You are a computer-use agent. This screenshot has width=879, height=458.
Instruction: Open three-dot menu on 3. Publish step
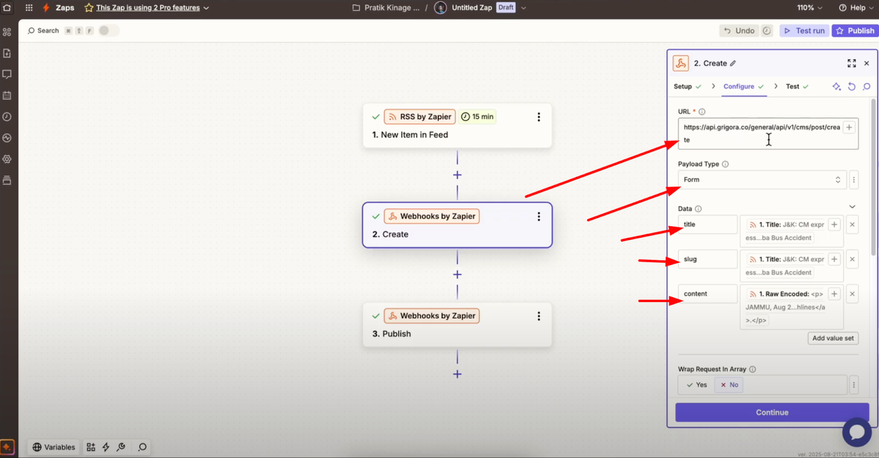coord(539,316)
